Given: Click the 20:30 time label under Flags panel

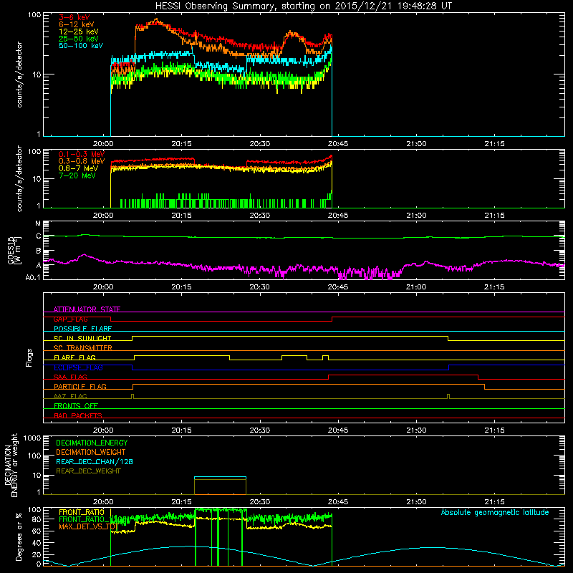Looking at the screenshot, I should [x=260, y=430].
